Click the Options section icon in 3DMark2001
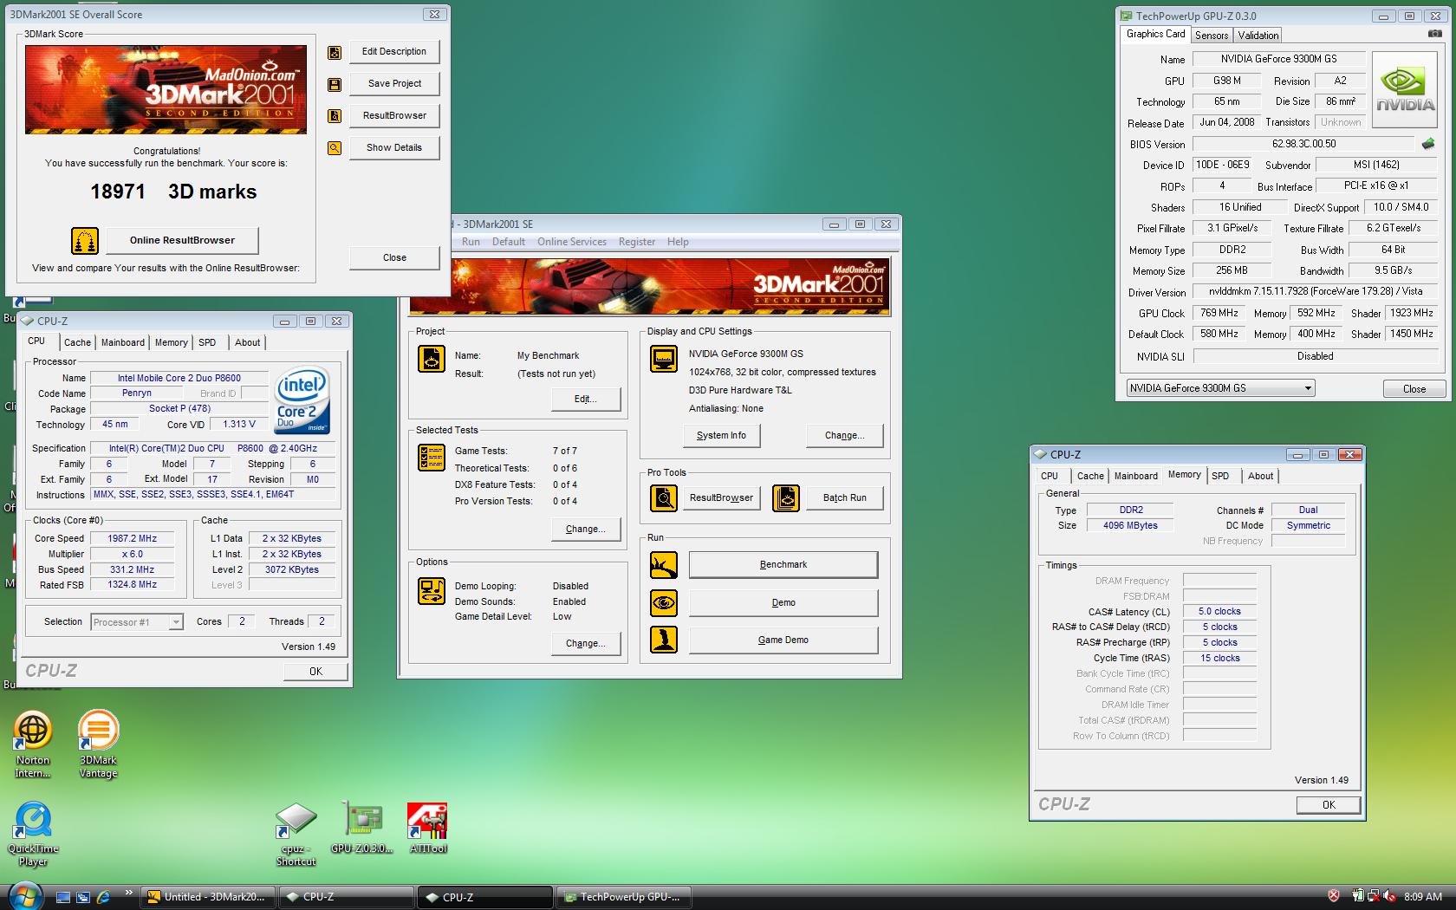The image size is (1456, 910). click(x=432, y=591)
